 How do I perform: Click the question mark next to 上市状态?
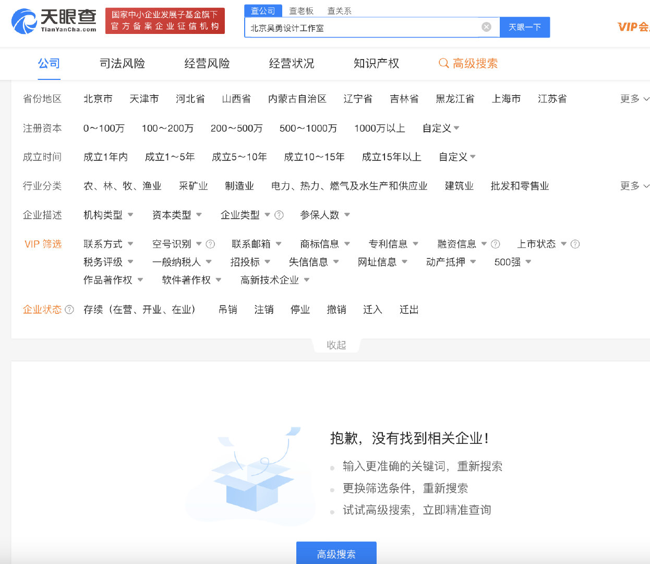[x=575, y=243]
